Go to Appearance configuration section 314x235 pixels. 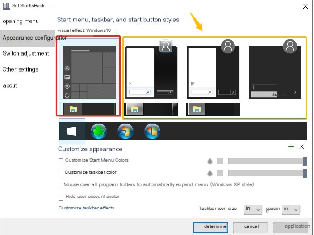[x=28, y=38]
